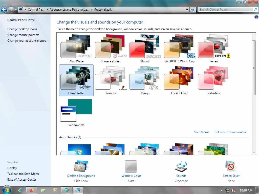This screenshot has width=259, height=194.
Task: Show hidden tray icons arrow
Action: [x=221, y=190]
